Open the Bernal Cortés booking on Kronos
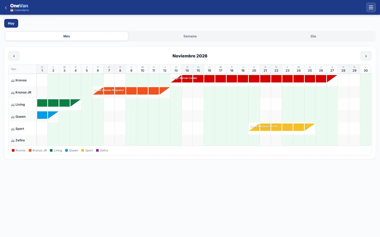 [x=254, y=79]
